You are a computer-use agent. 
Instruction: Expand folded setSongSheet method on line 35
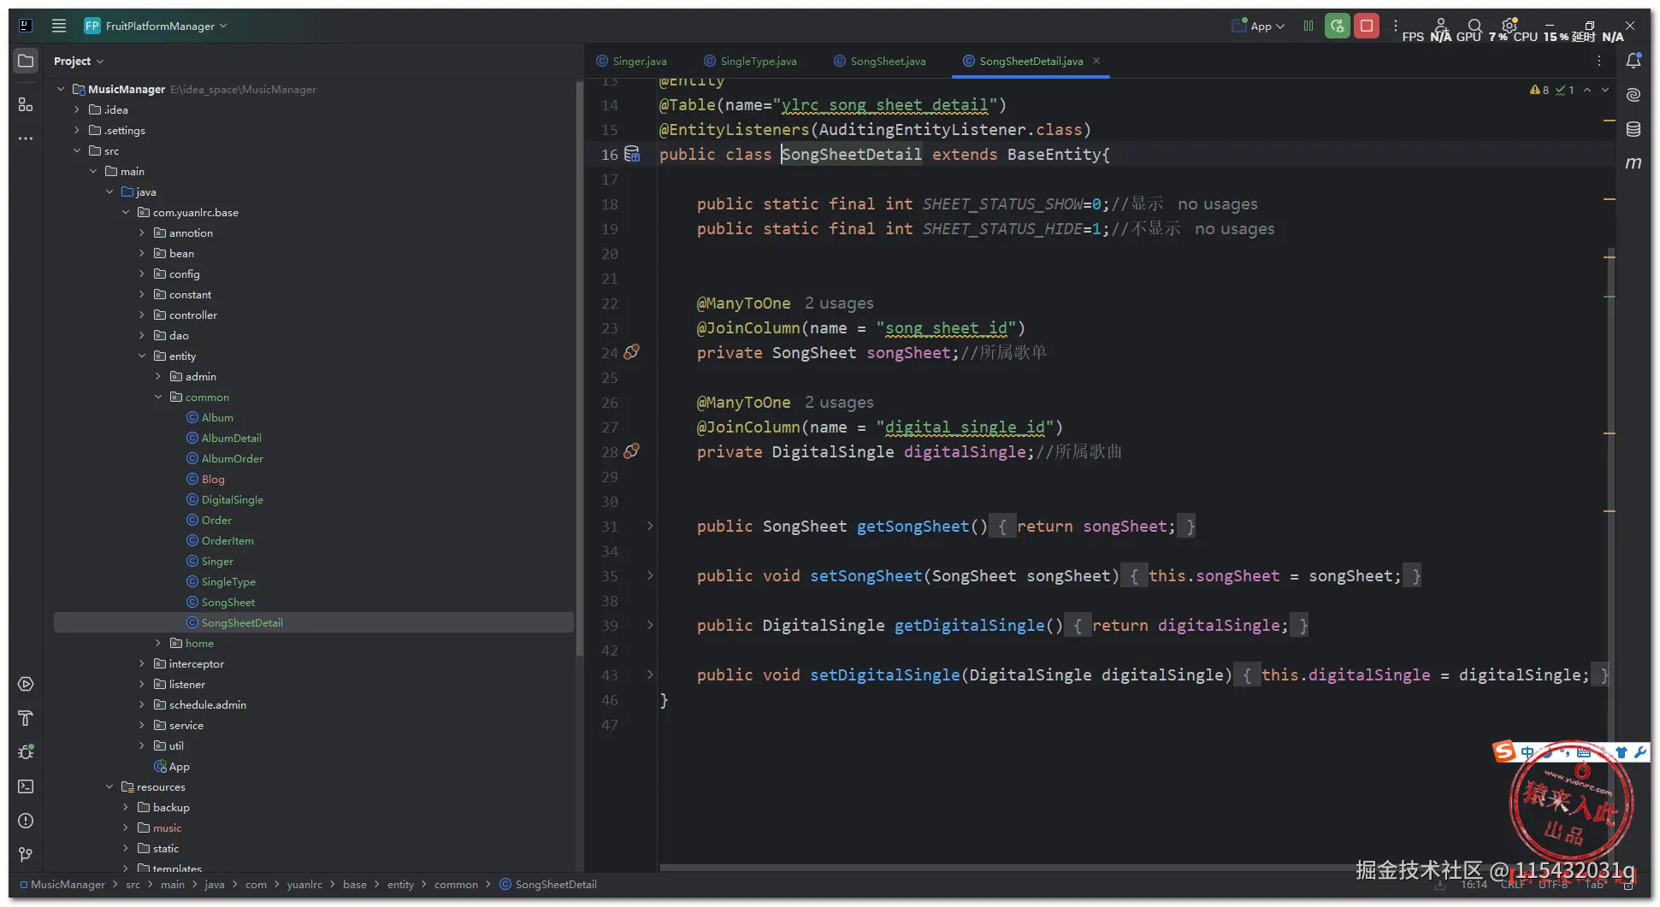click(x=650, y=575)
